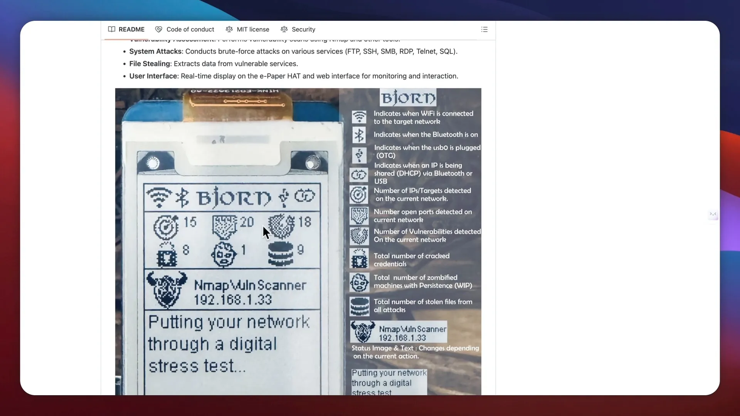Click the Bluetooth legend icon in the image

359,135
